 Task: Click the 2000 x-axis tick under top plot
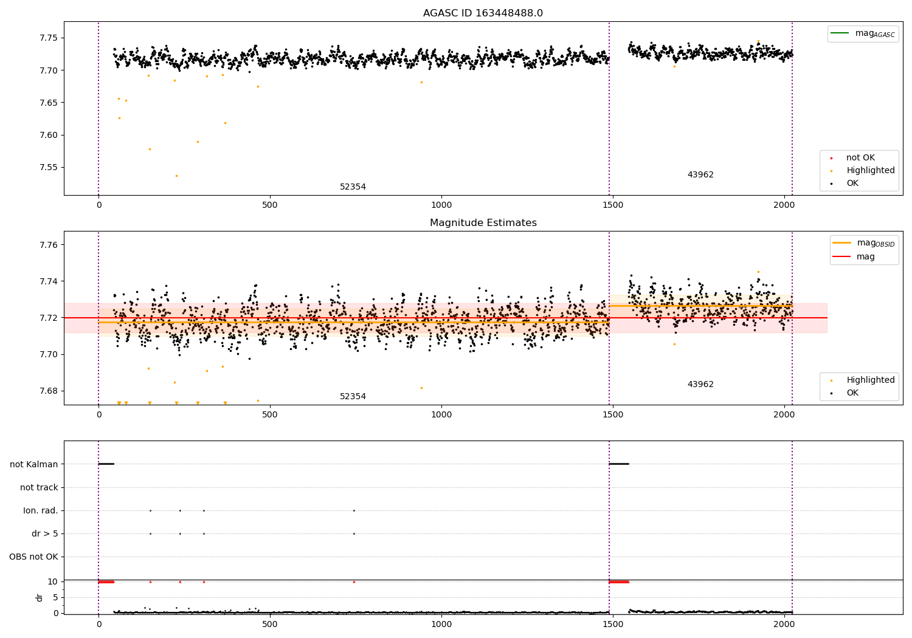[784, 205]
